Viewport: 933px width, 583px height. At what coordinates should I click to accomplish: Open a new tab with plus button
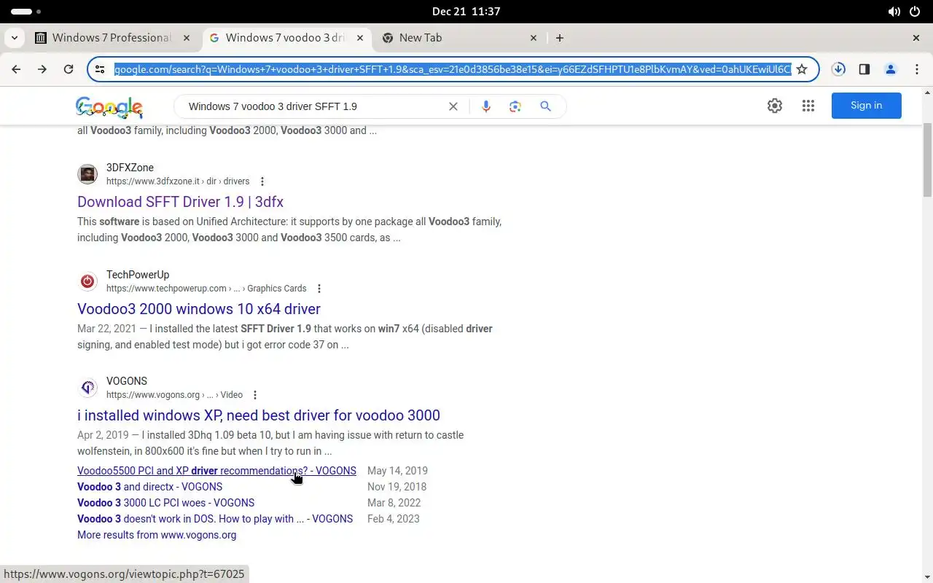[560, 38]
